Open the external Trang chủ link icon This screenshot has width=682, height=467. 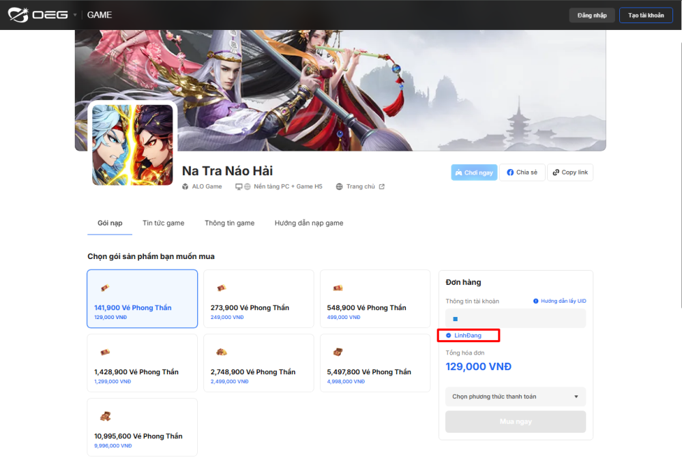tap(381, 187)
